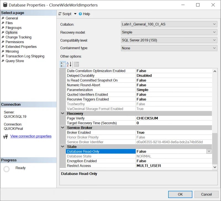
Task: Click the wrench icon beside Extended Properties
Action: click(x=3, y=46)
